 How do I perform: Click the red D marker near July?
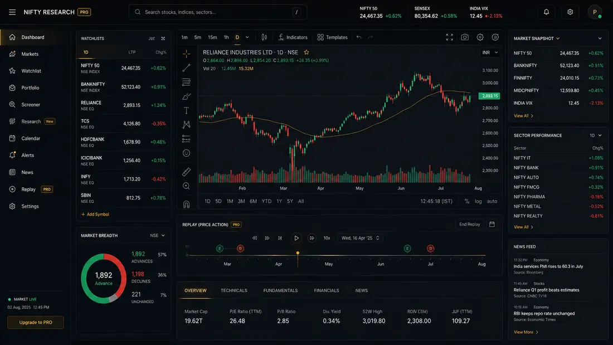point(430,249)
